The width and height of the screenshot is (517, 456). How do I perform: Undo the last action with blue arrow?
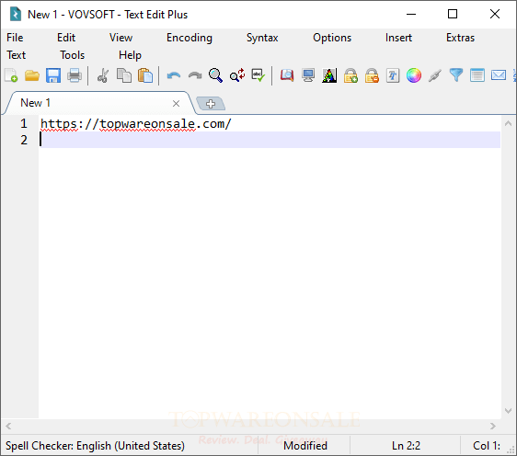tap(174, 75)
